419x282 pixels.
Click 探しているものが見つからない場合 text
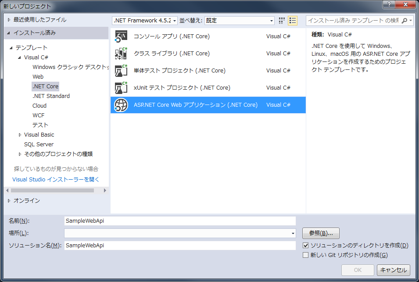[x=56, y=169]
